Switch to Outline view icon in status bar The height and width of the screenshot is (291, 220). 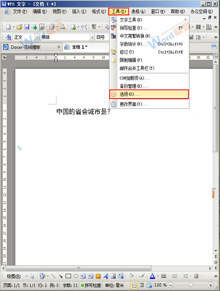(x=142, y=285)
